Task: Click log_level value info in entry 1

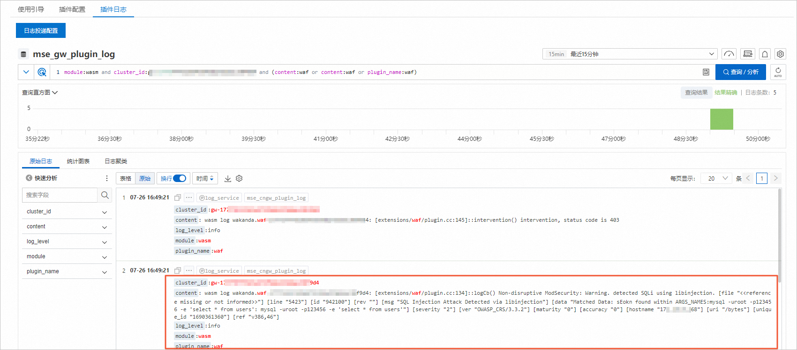Action: click(x=214, y=230)
